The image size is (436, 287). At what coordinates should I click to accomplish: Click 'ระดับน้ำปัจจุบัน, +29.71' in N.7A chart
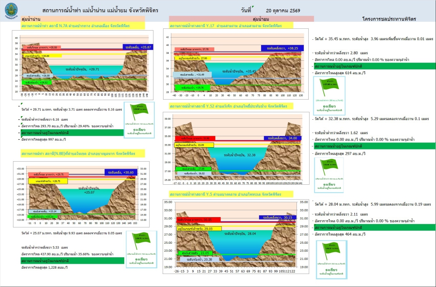pyautogui.click(x=82, y=69)
